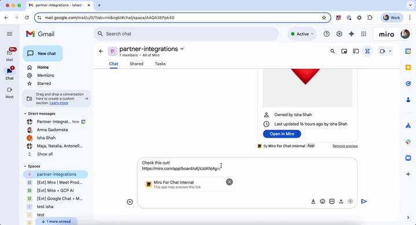The height and width of the screenshot is (225, 416).
Task: Open the Gemini sparkle icon
Action: 351,34
